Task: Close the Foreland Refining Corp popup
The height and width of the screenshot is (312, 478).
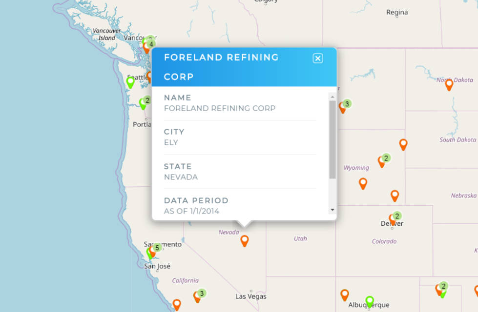Action: pyautogui.click(x=318, y=58)
